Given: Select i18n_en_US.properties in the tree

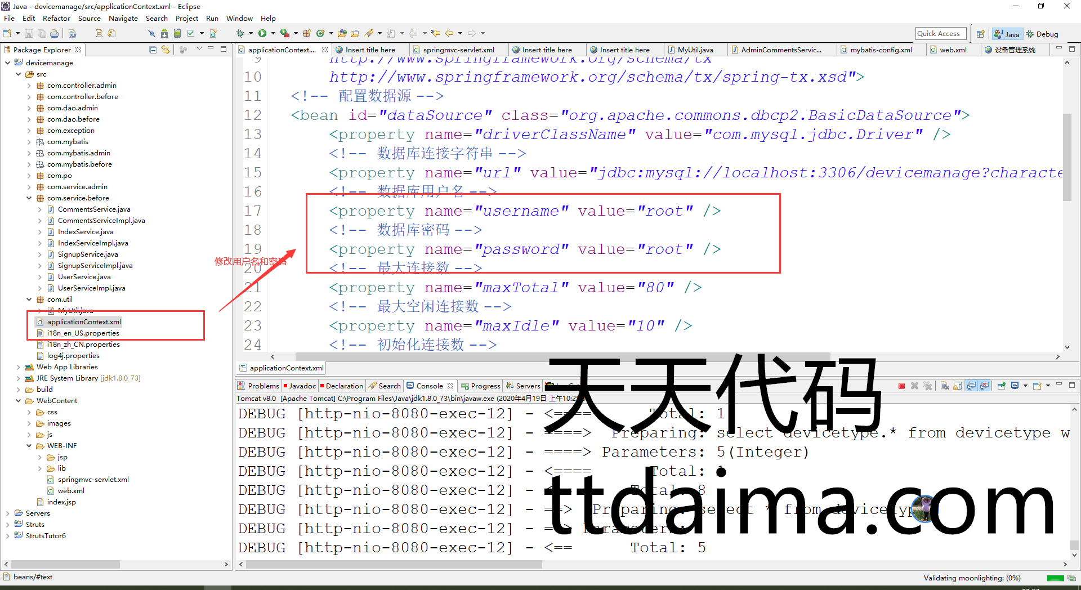Looking at the screenshot, I should click(83, 333).
